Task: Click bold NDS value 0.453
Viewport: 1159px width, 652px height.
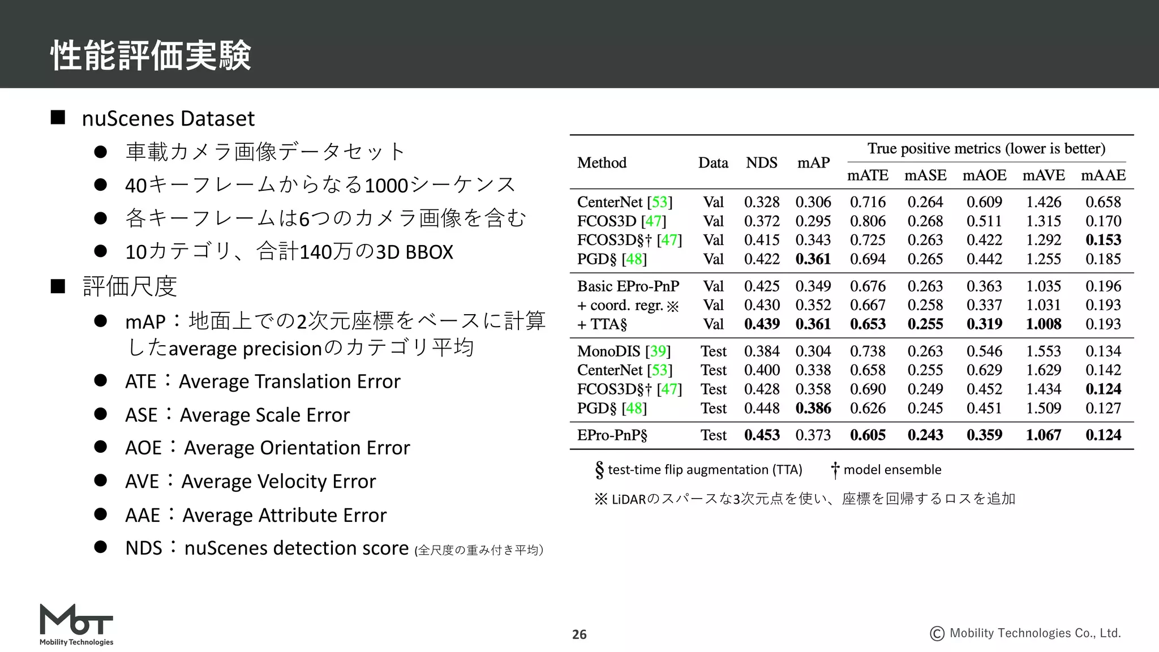Action: click(762, 435)
